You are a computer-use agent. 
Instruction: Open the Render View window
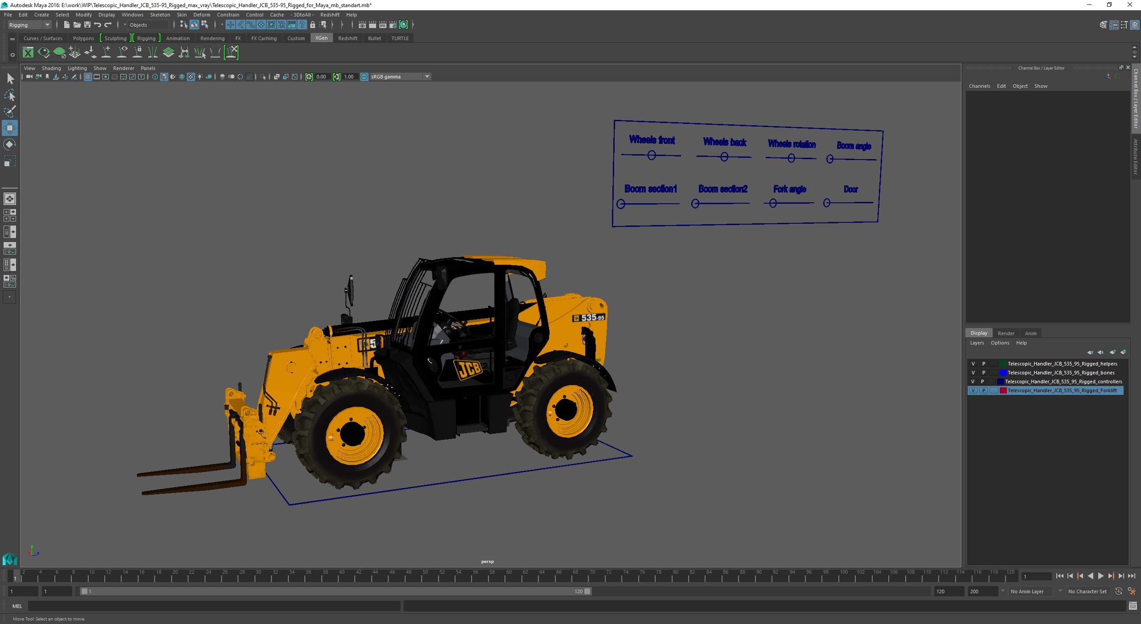pos(362,25)
